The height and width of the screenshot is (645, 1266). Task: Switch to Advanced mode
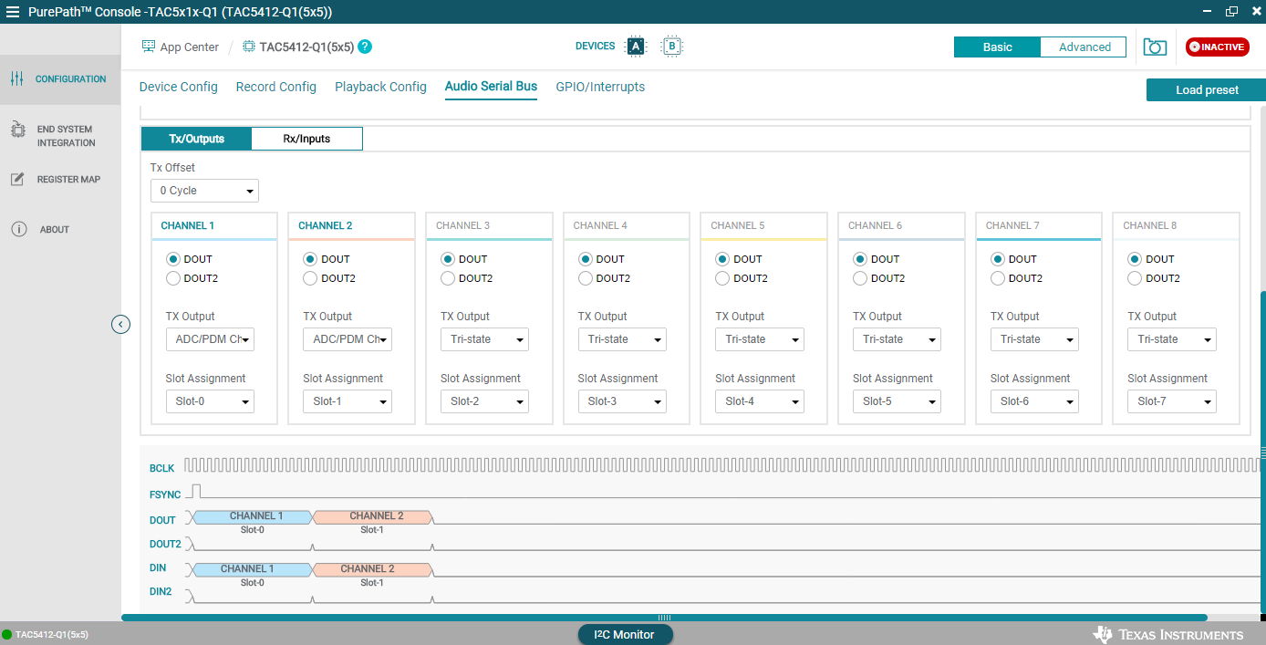click(x=1084, y=47)
